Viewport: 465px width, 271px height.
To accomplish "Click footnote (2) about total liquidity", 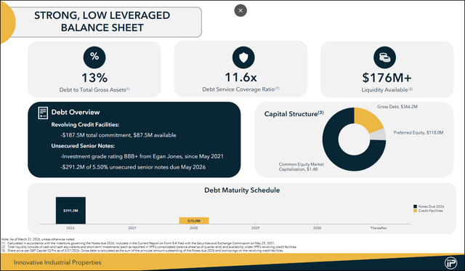I will click(149, 247).
